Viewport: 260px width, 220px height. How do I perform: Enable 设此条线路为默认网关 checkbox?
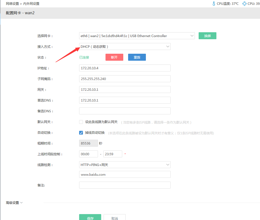tap(81, 122)
